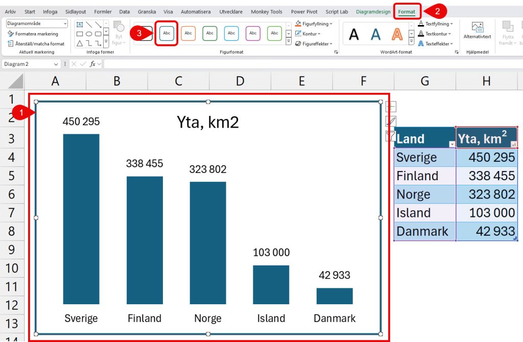Expand the WordArt styles gallery
523x342 pixels.
pyautogui.click(x=412, y=42)
